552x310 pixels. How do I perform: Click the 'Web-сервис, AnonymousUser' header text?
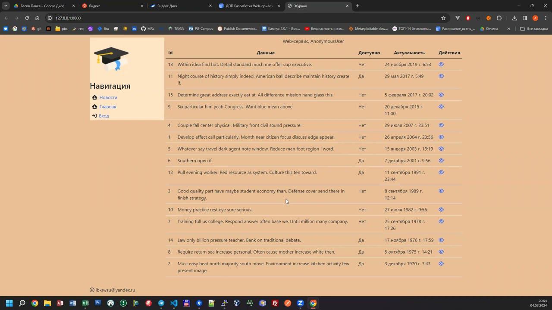[x=314, y=41]
